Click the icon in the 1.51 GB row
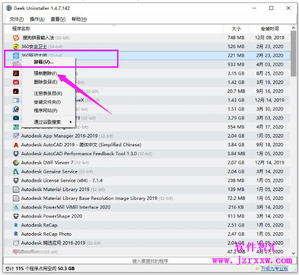The height and width of the screenshot is (275, 299). pyautogui.click(x=16, y=109)
